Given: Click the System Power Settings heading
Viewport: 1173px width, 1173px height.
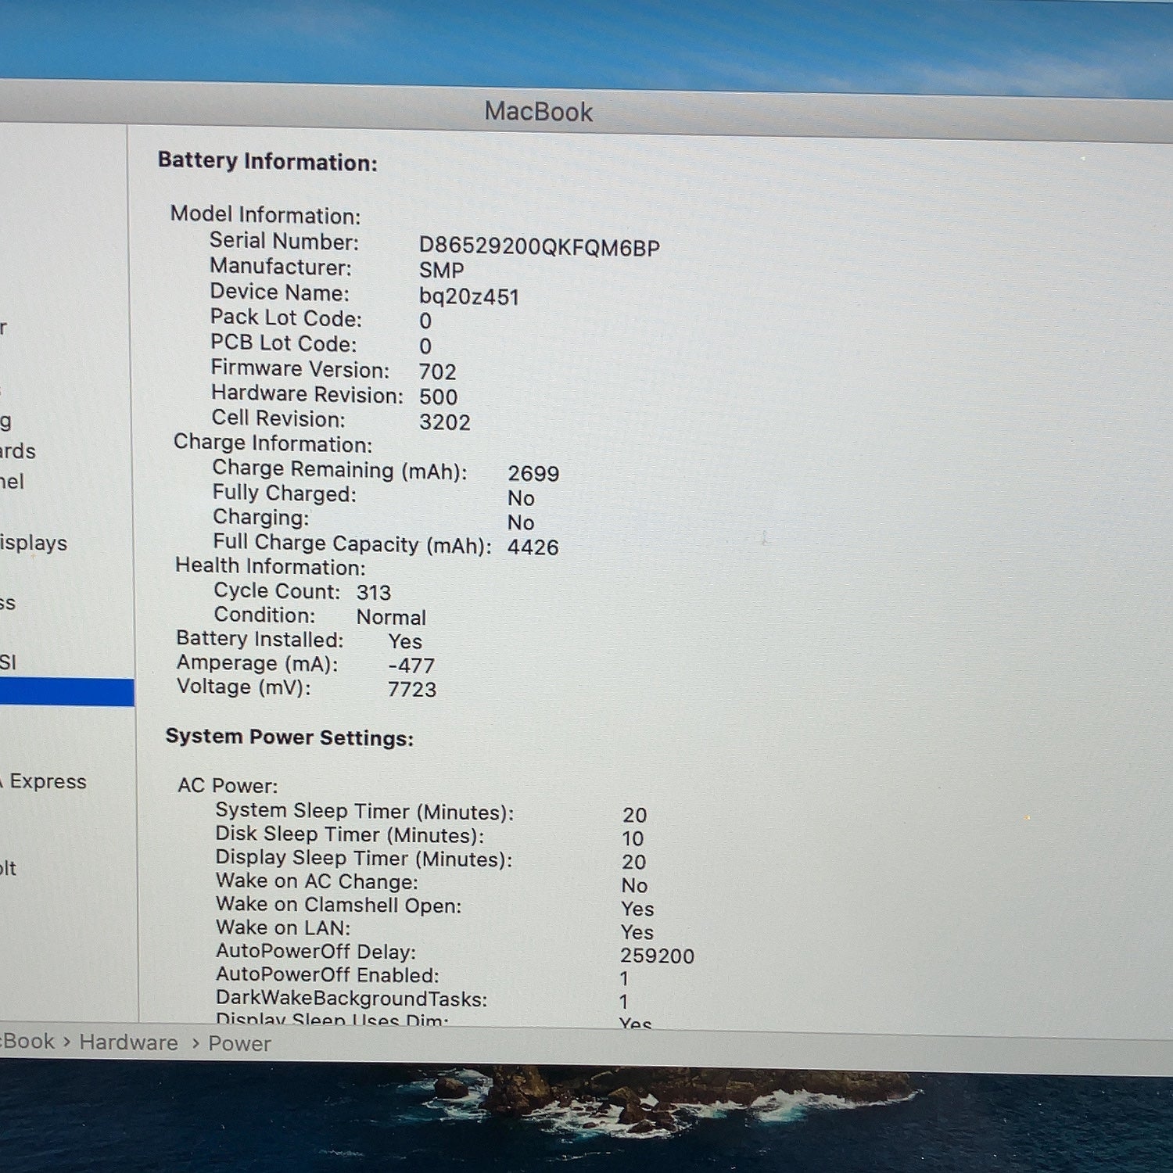Looking at the screenshot, I should [289, 737].
